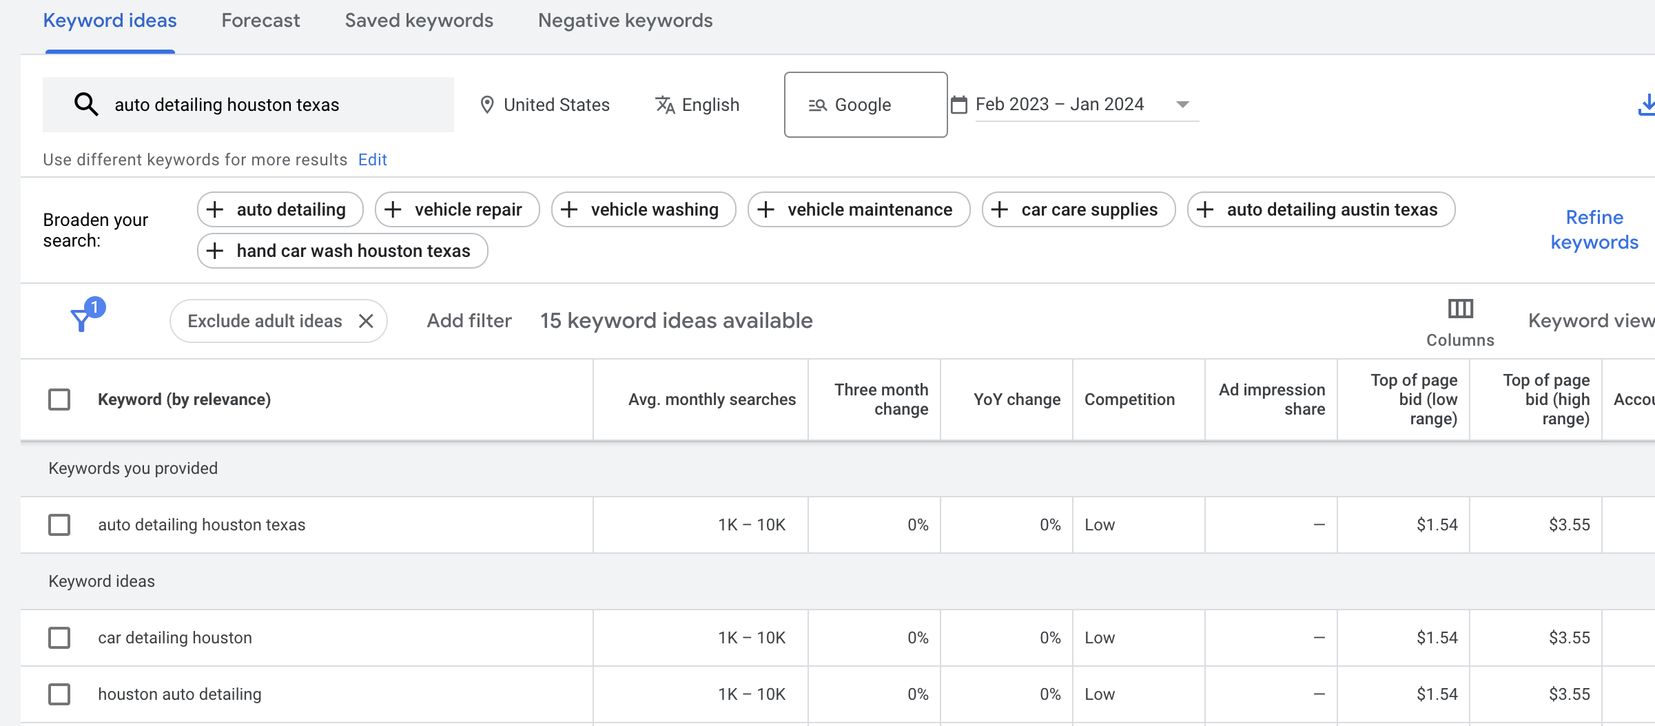1655x726 pixels.
Task: Click the keyword search input field
Action: (x=276, y=105)
